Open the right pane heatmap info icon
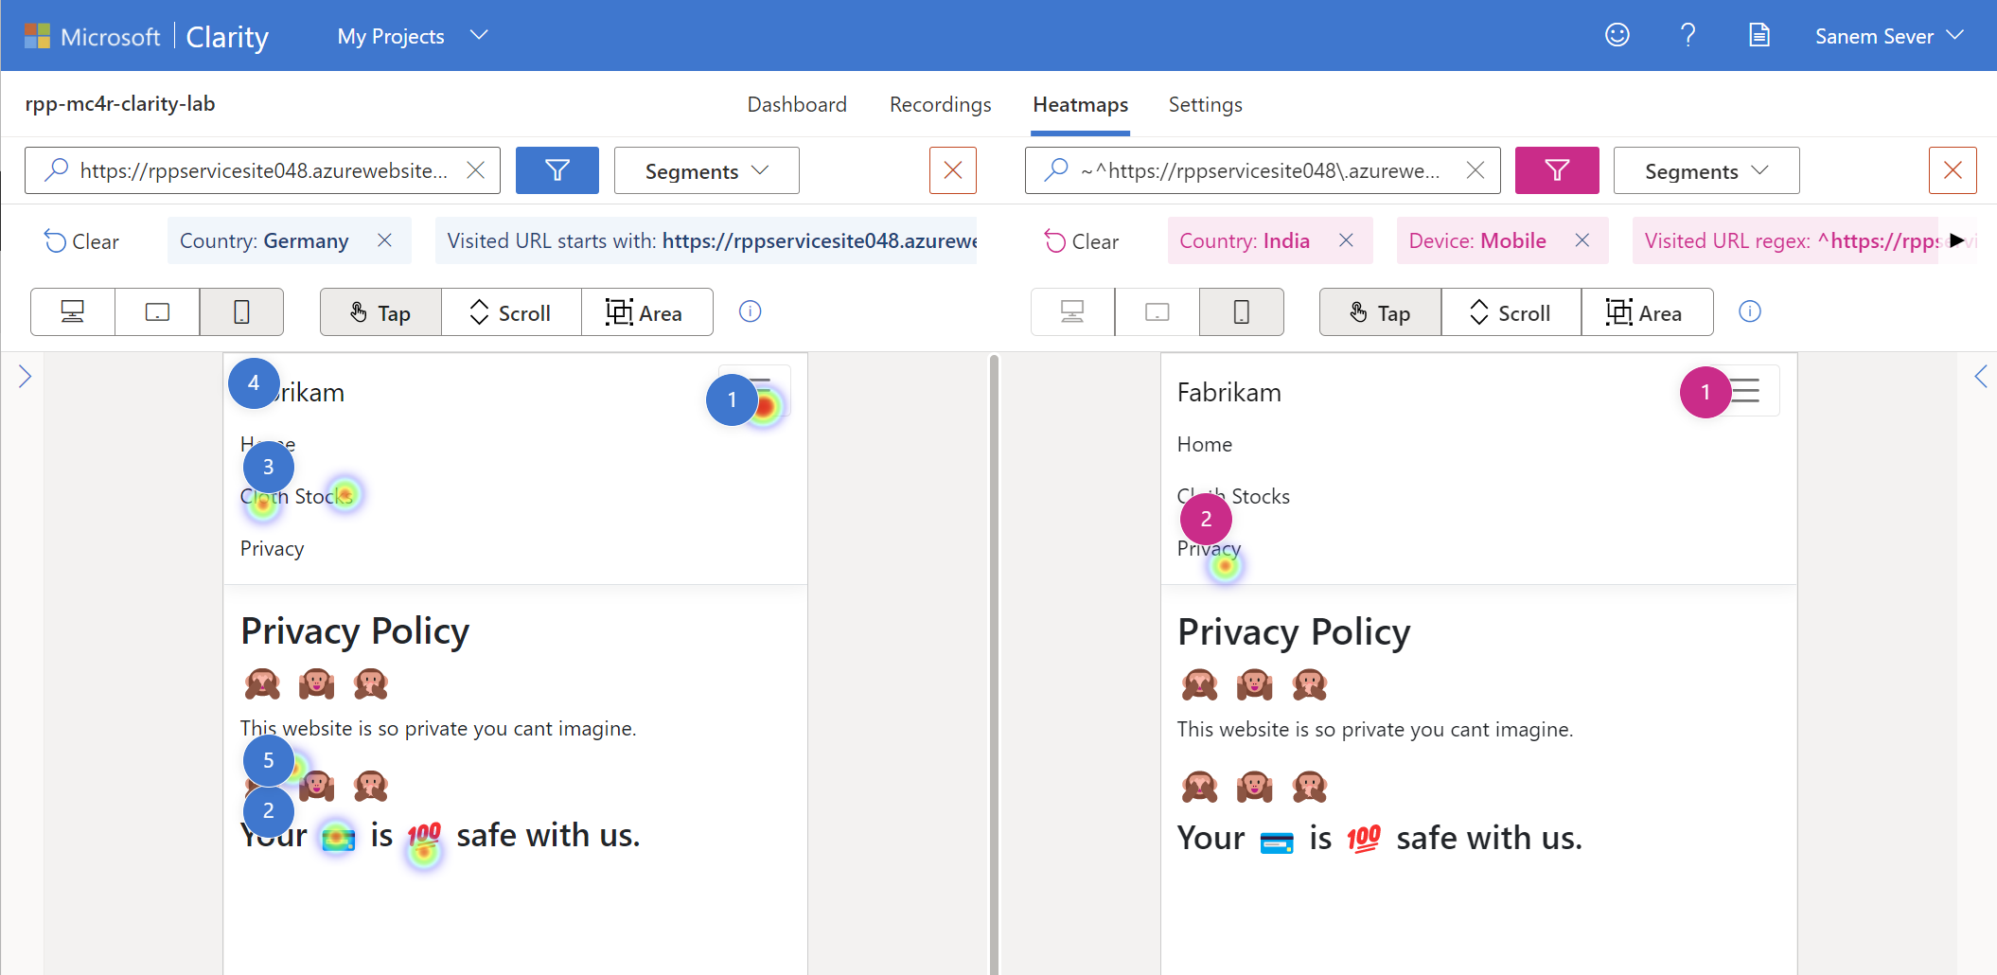Viewport: 1997px width, 975px height. click(1750, 311)
